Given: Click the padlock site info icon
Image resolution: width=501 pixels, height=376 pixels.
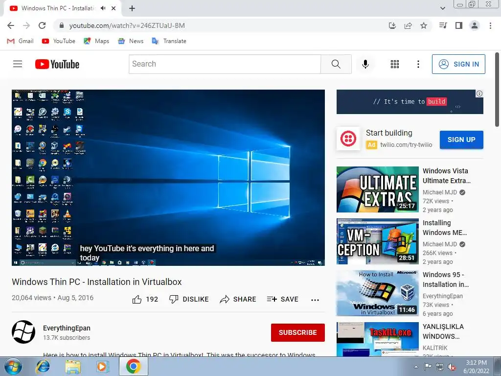Looking at the screenshot, I should pyautogui.click(x=62, y=25).
